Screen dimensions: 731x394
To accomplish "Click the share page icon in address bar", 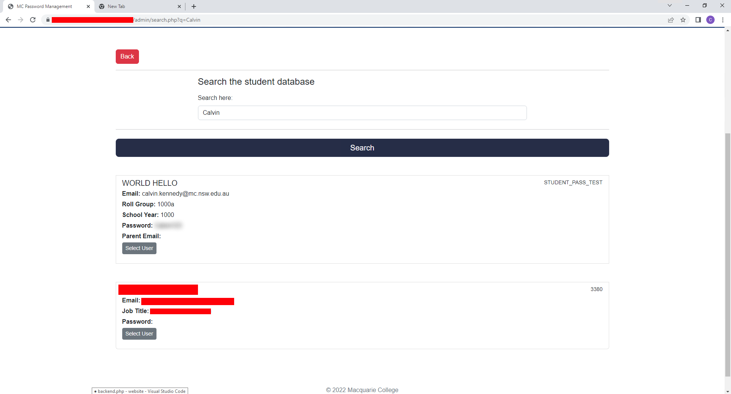I will [671, 20].
